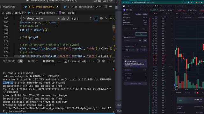This screenshot has width=204, height=114.
Task: Open the 4-17-bt_consolidation editor tab
Action: [x=79, y=7]
